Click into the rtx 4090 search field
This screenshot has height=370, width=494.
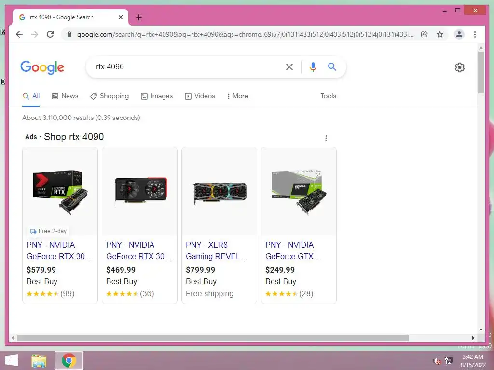186,66
